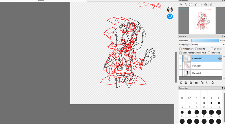Create a new layer folder
225x124 pixels.
pos(196,83)
